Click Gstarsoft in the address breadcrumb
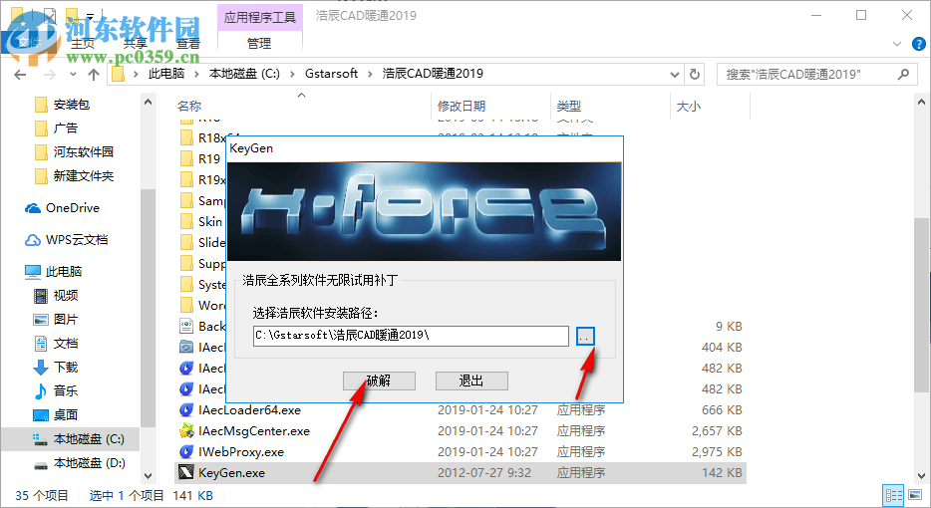The height and width of the screenshot is (508, 931). pyautogui.click(x=331, y=74)
